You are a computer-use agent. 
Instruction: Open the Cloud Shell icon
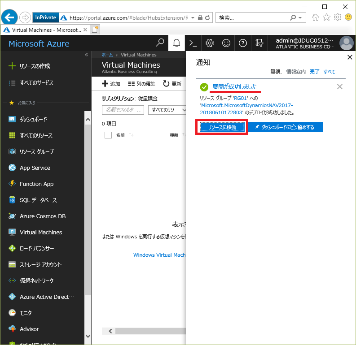193,43
